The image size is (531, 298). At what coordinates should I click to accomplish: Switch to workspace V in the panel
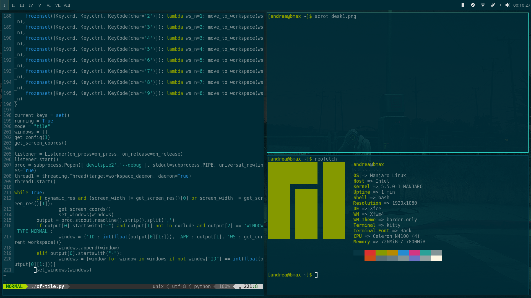click(x=40, y=5)
